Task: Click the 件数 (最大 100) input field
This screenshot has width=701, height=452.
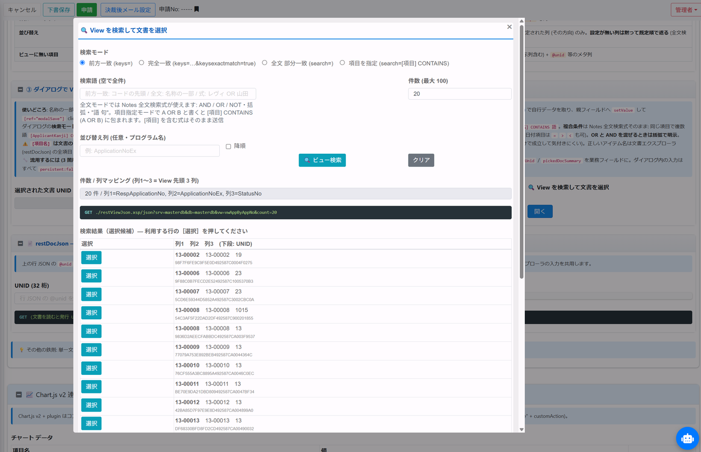Action: (460, 94)
